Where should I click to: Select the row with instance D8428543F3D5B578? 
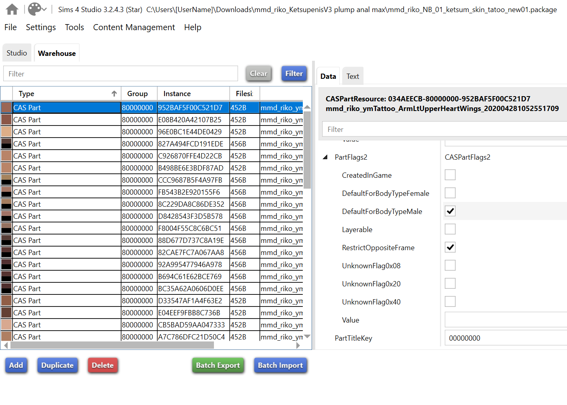[x=152, y=216]
